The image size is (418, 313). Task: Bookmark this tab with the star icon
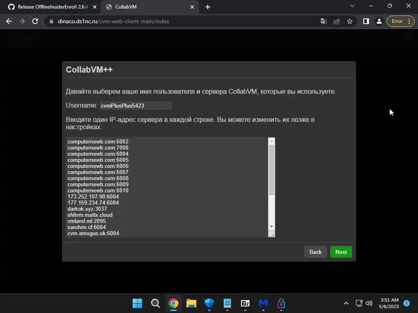350,21
